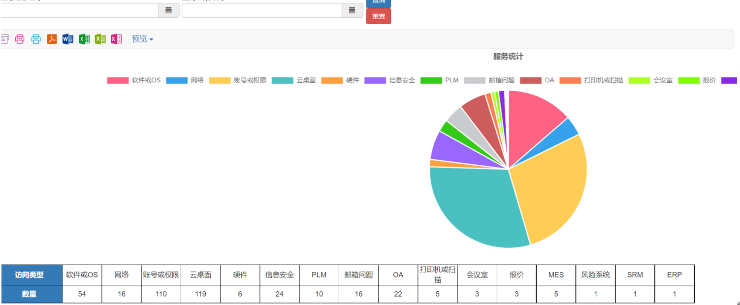
Task: Click the light green Excel export icon
Action: point(100,39)
